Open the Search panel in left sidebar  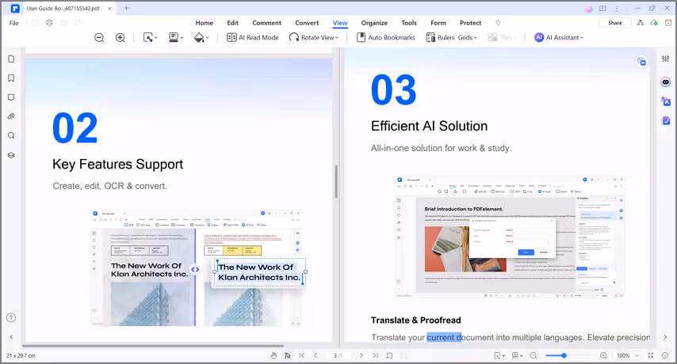click(11, 135)
